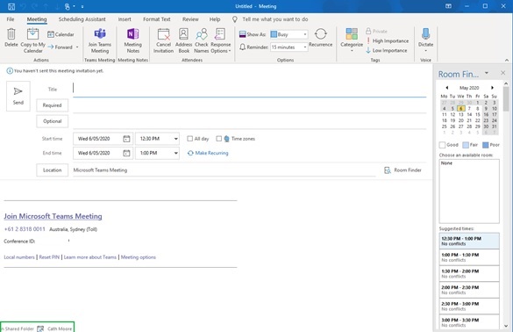Collapse the ribbon
Screen dimensions: 513x332
point(507,60)
